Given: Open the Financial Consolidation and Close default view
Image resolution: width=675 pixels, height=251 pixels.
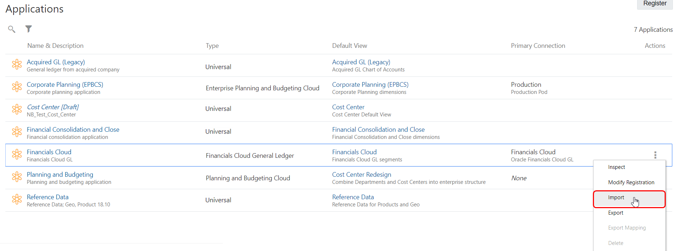Looking at the screenshot, I should pyautogui.click(x=378, y=130).
